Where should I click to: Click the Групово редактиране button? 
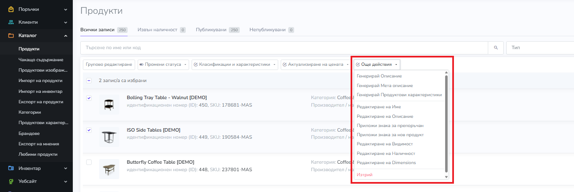click(109, 65)
